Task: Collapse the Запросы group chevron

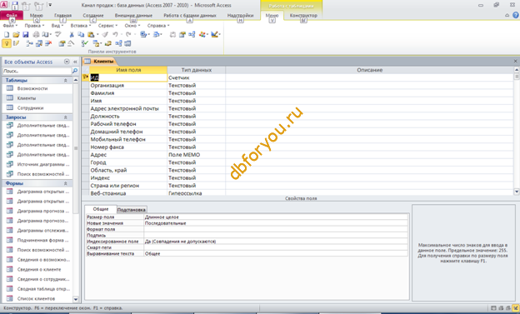Action: [65, 117]
